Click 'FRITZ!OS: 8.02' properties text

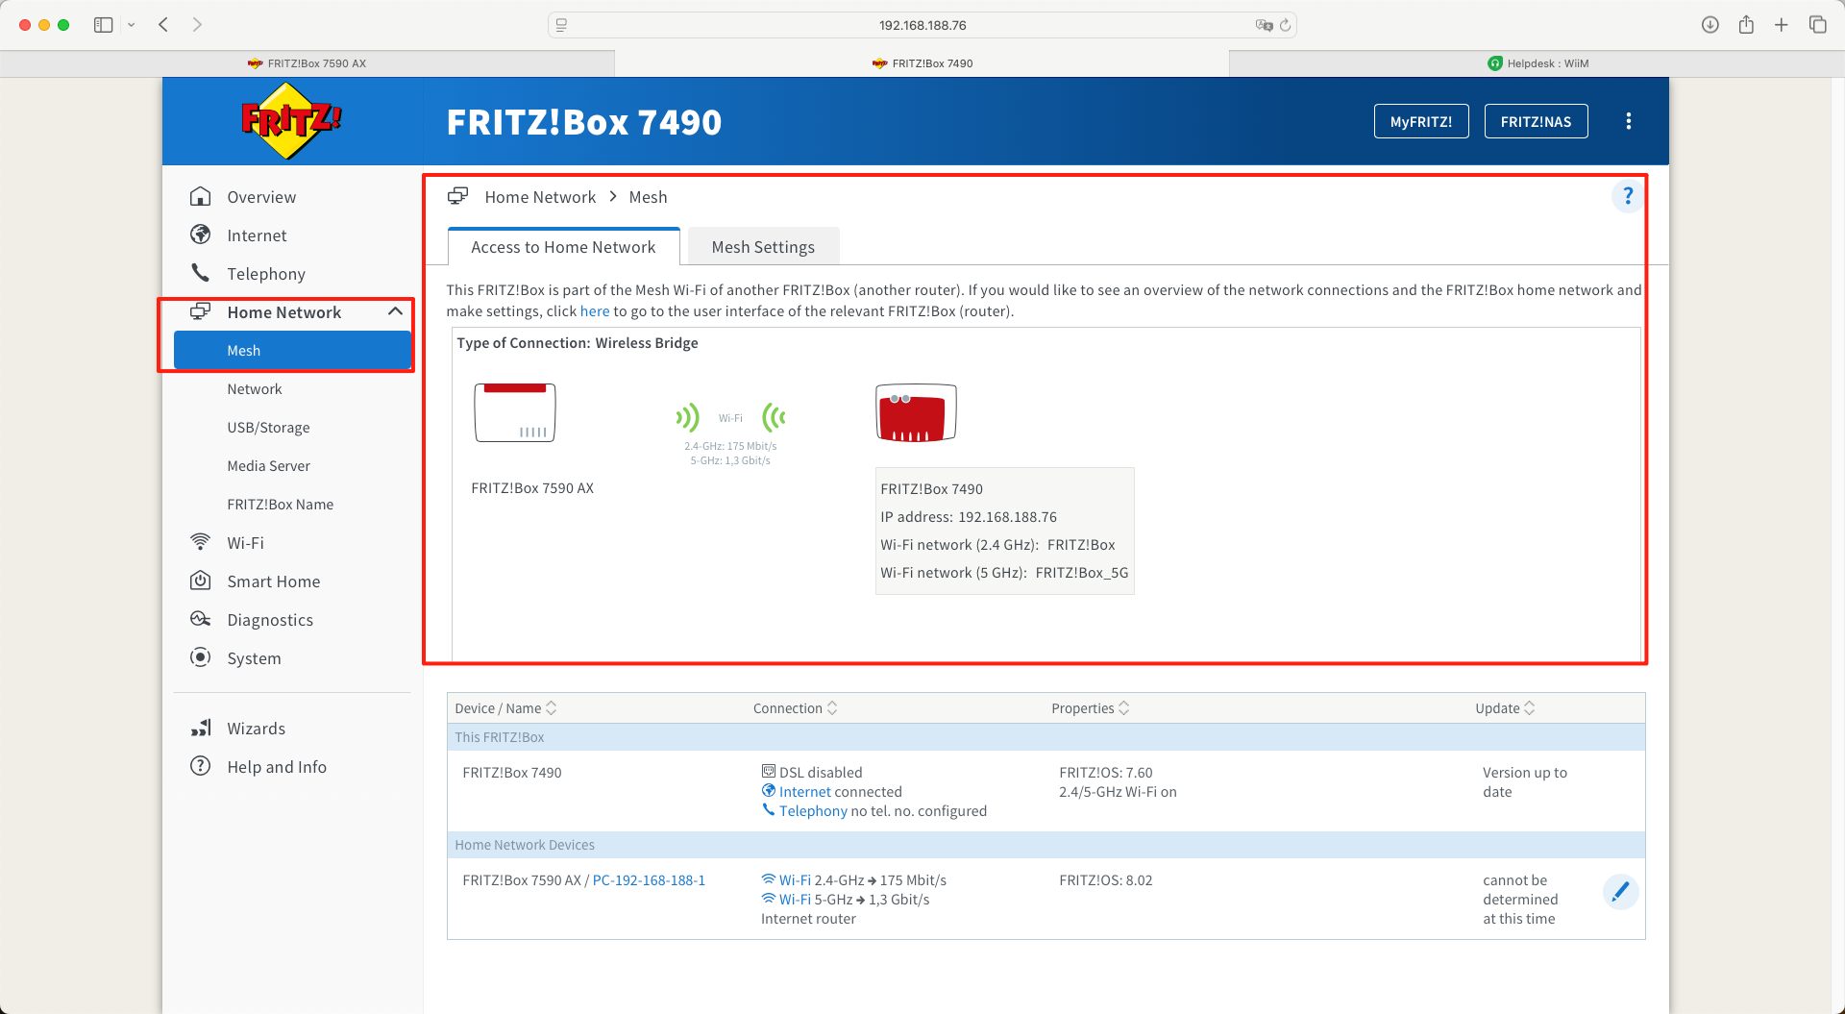pyautogui.click(x=1105, y=879)
